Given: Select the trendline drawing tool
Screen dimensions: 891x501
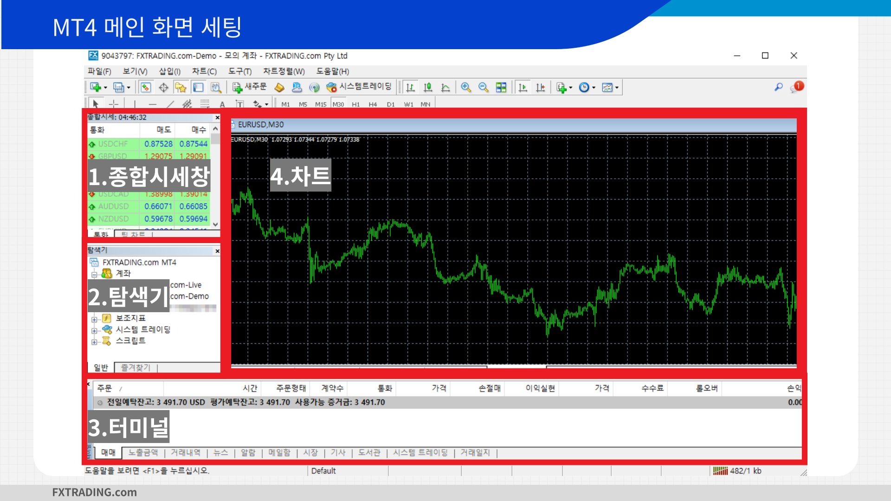Looking at the screenshot, I should click(x=170, y=104).
